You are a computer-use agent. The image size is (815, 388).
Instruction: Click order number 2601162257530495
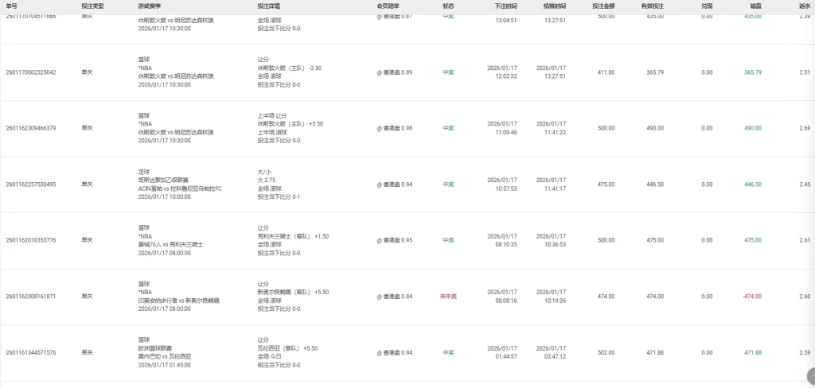click(31, 184)
